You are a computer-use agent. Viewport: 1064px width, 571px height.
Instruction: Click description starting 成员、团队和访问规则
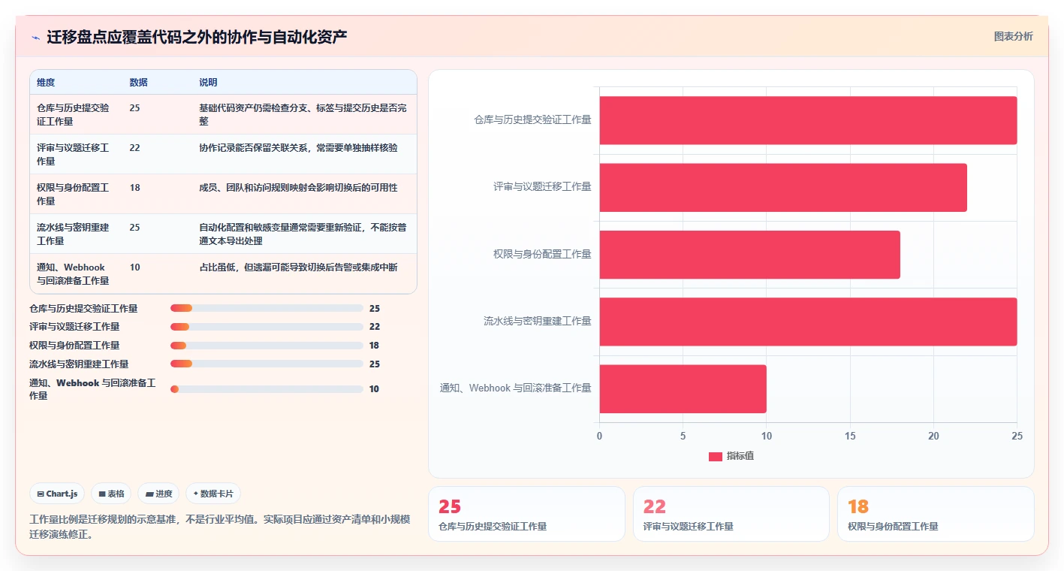tap(298, 188)
